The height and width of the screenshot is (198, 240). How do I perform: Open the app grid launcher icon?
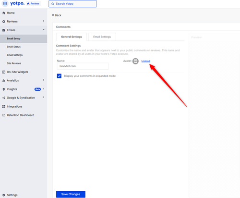(5, 3)
